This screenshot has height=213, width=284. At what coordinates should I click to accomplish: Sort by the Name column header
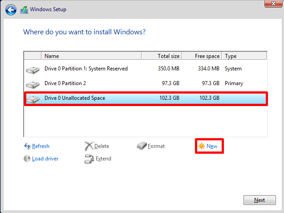[x=91, y=56]
